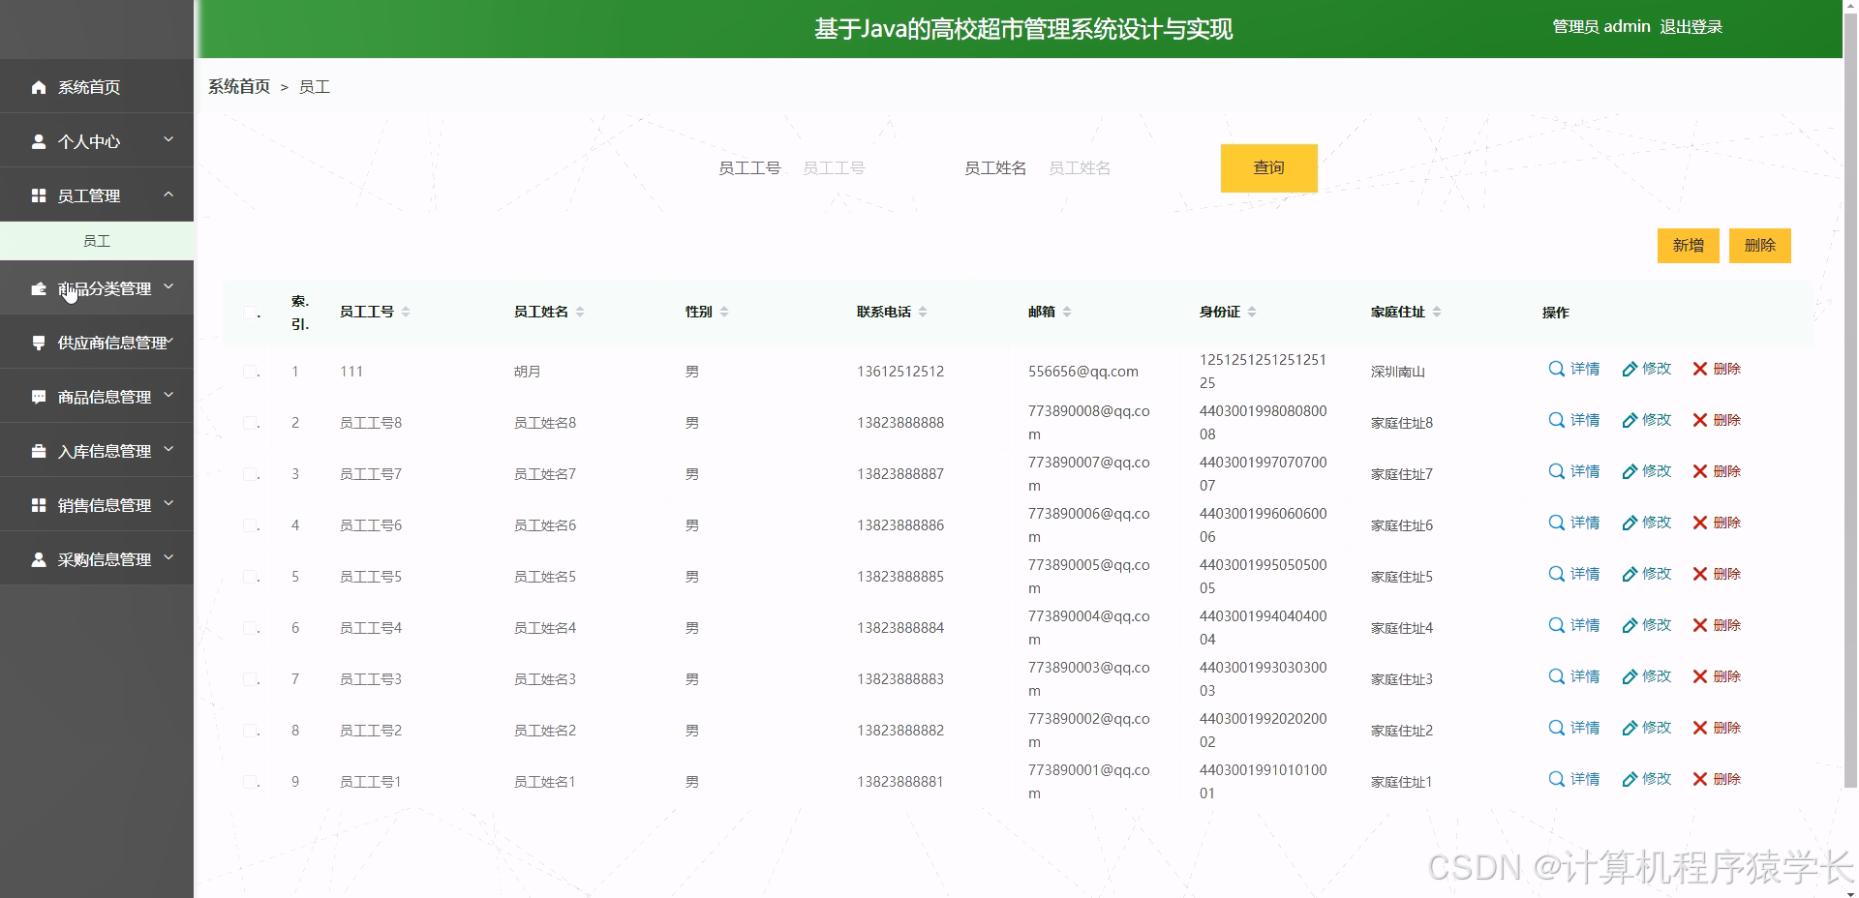Click the red 删除 X icon for 员工姓名7
1859x898 pixels.
pos(1698,471)
